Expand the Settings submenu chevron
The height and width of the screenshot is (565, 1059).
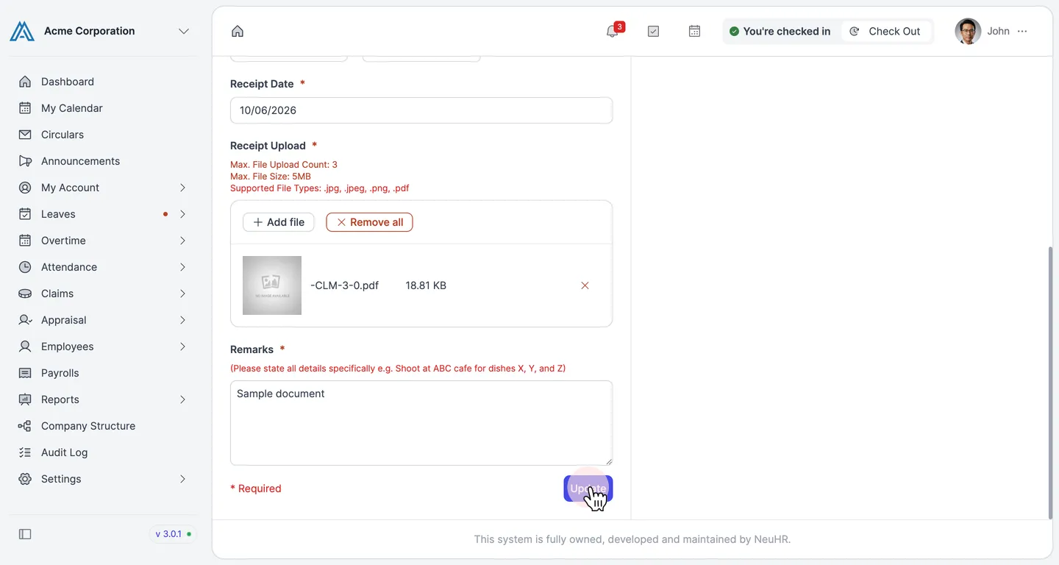(182, 479)
